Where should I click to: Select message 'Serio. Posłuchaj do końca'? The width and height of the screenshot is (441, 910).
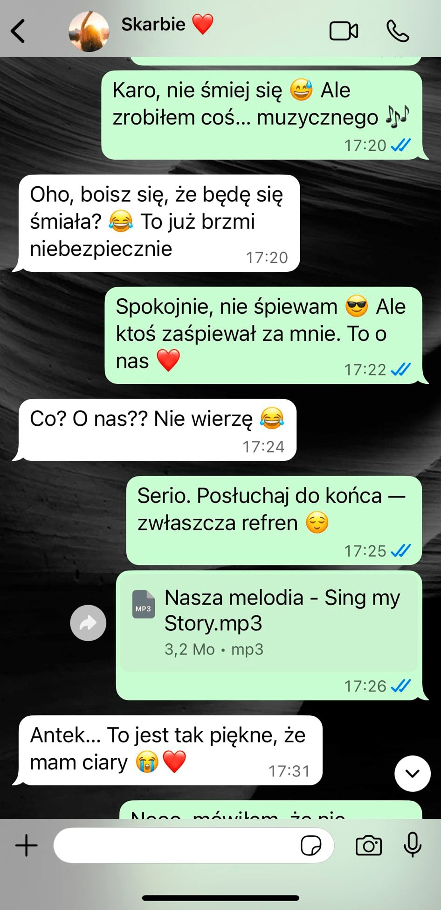pos(274,521)
